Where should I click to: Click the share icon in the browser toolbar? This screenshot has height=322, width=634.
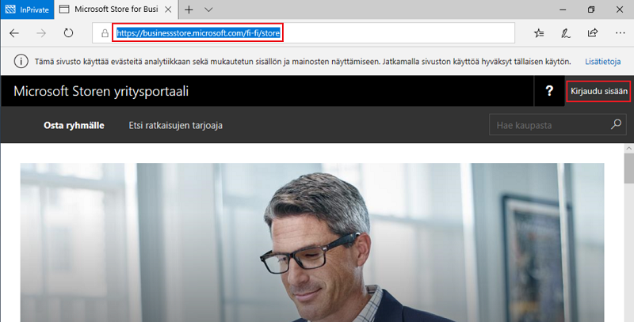[593, 33]
